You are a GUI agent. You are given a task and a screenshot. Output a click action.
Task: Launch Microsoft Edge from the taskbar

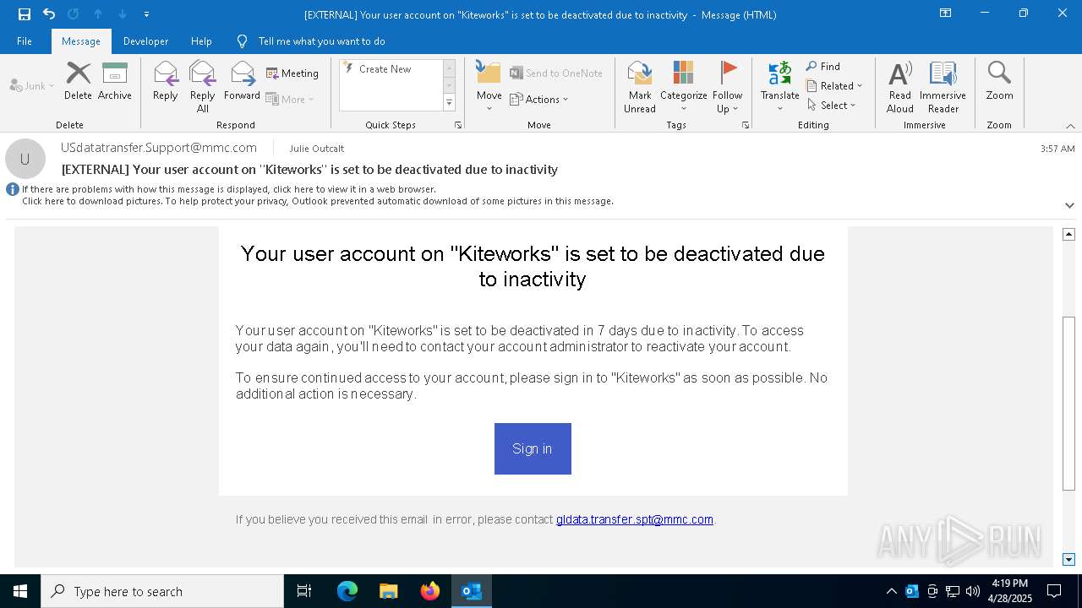coord(347,591)
